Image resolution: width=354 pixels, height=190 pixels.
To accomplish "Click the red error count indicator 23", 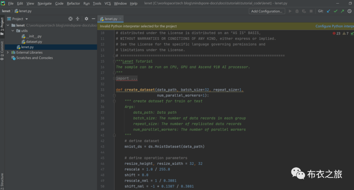I will click(336, 33).
